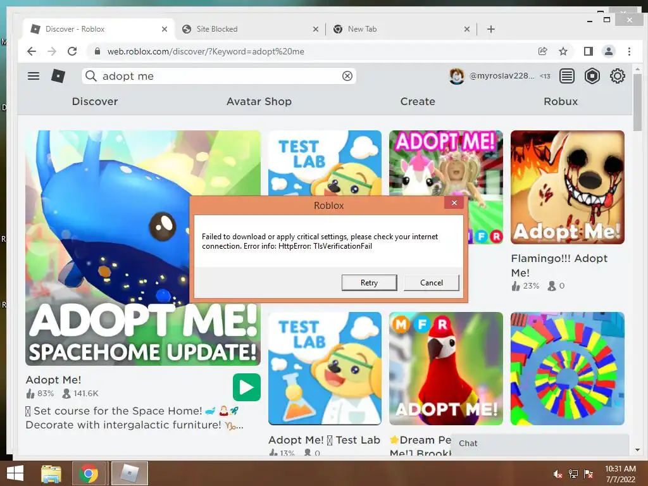The width and height of the screenshot is (648, 486).
Task: Click the @myroslav228 username text
Action: pyautogui.click(x=502, y=76)
